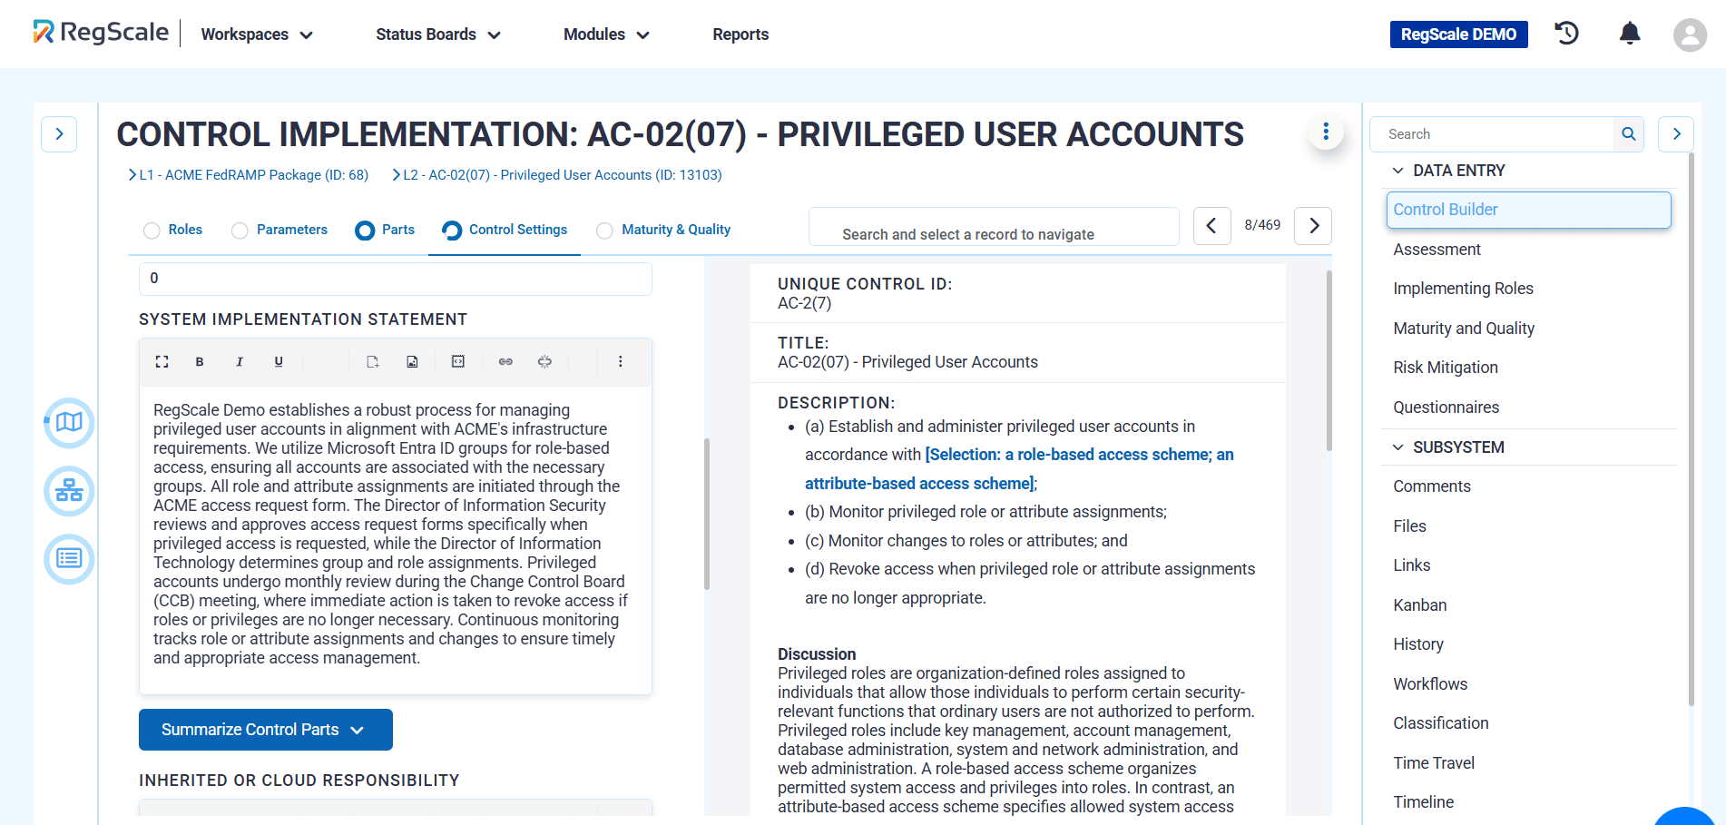The width and height of the screenshot is (1726, 825).
Task: Open the hierarchy diagram sidebar icon
Action: click(69, 491)
